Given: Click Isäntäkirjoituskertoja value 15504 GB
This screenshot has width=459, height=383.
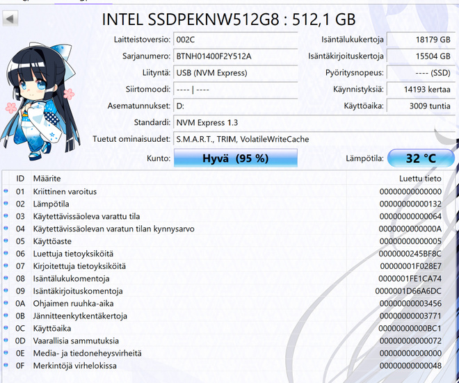Looking at the screenshot, I should (421, 56).
